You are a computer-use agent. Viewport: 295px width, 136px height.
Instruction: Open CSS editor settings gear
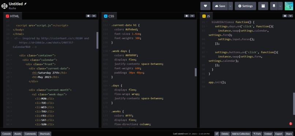coord(186,16)
